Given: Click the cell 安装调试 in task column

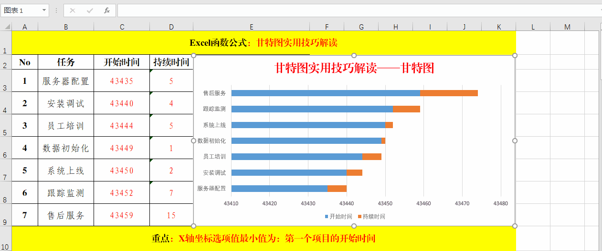Looking at the screenshot, I should pos(66,103).
